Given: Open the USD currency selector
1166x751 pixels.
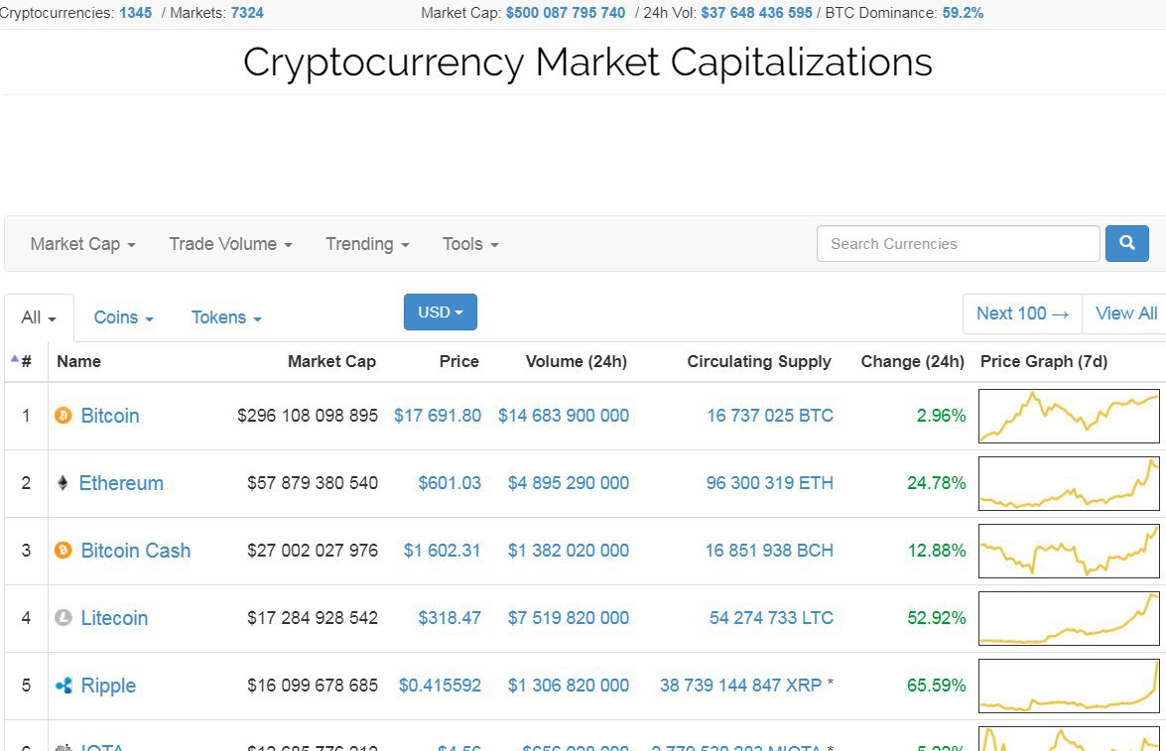Looking at the screenshot, I should click(x=440, y=313).
